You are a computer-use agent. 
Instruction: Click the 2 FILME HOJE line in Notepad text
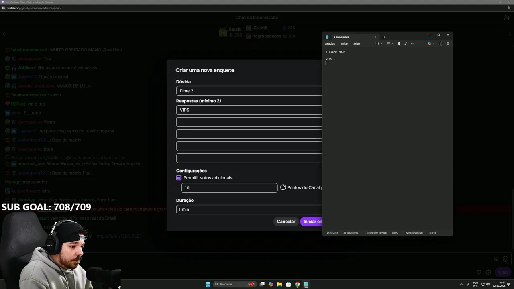[335, 52]
